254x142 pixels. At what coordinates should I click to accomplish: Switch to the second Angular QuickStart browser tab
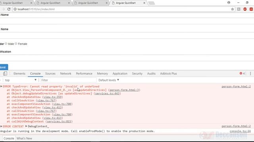pyautogui.click(x=53, y=3)
